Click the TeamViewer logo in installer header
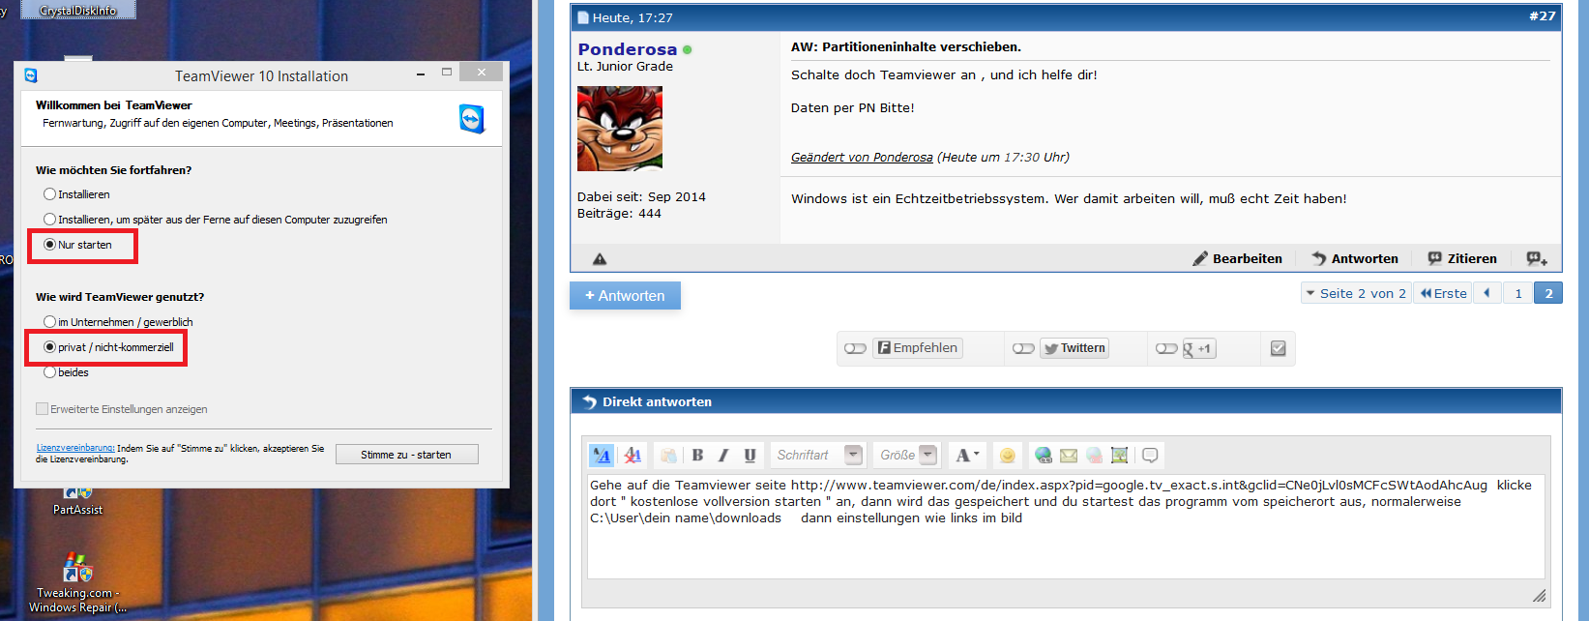The height and width of the screenshot is (621, 1589). click(x=471, y=119)
